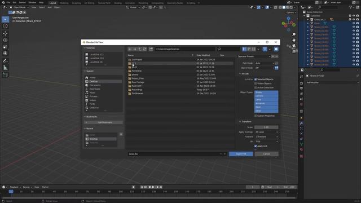Image resolution: width=361 pixels, height=203 pixels.
Task: Open Forward axis dropdown
Action: click(x=266, y=136)
